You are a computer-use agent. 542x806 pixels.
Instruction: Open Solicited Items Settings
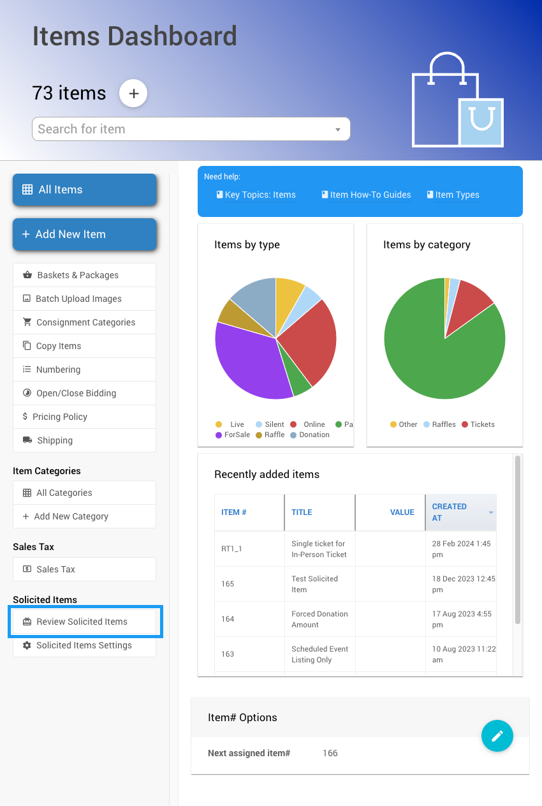point(84,645)
